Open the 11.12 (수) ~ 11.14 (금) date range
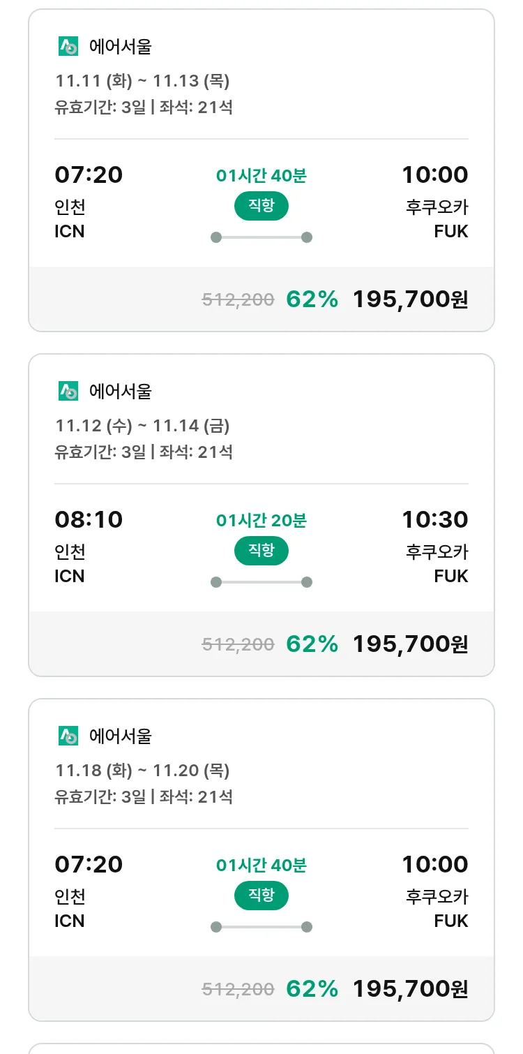The height and width of the screenshot is (1054, 523). point(143,426)
